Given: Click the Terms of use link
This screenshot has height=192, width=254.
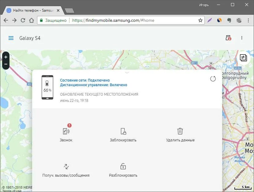Looking at the screenshot, I should pos(12,191).
